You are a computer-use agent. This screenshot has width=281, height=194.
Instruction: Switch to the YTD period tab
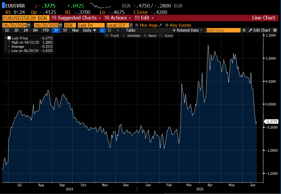point(46,30)
